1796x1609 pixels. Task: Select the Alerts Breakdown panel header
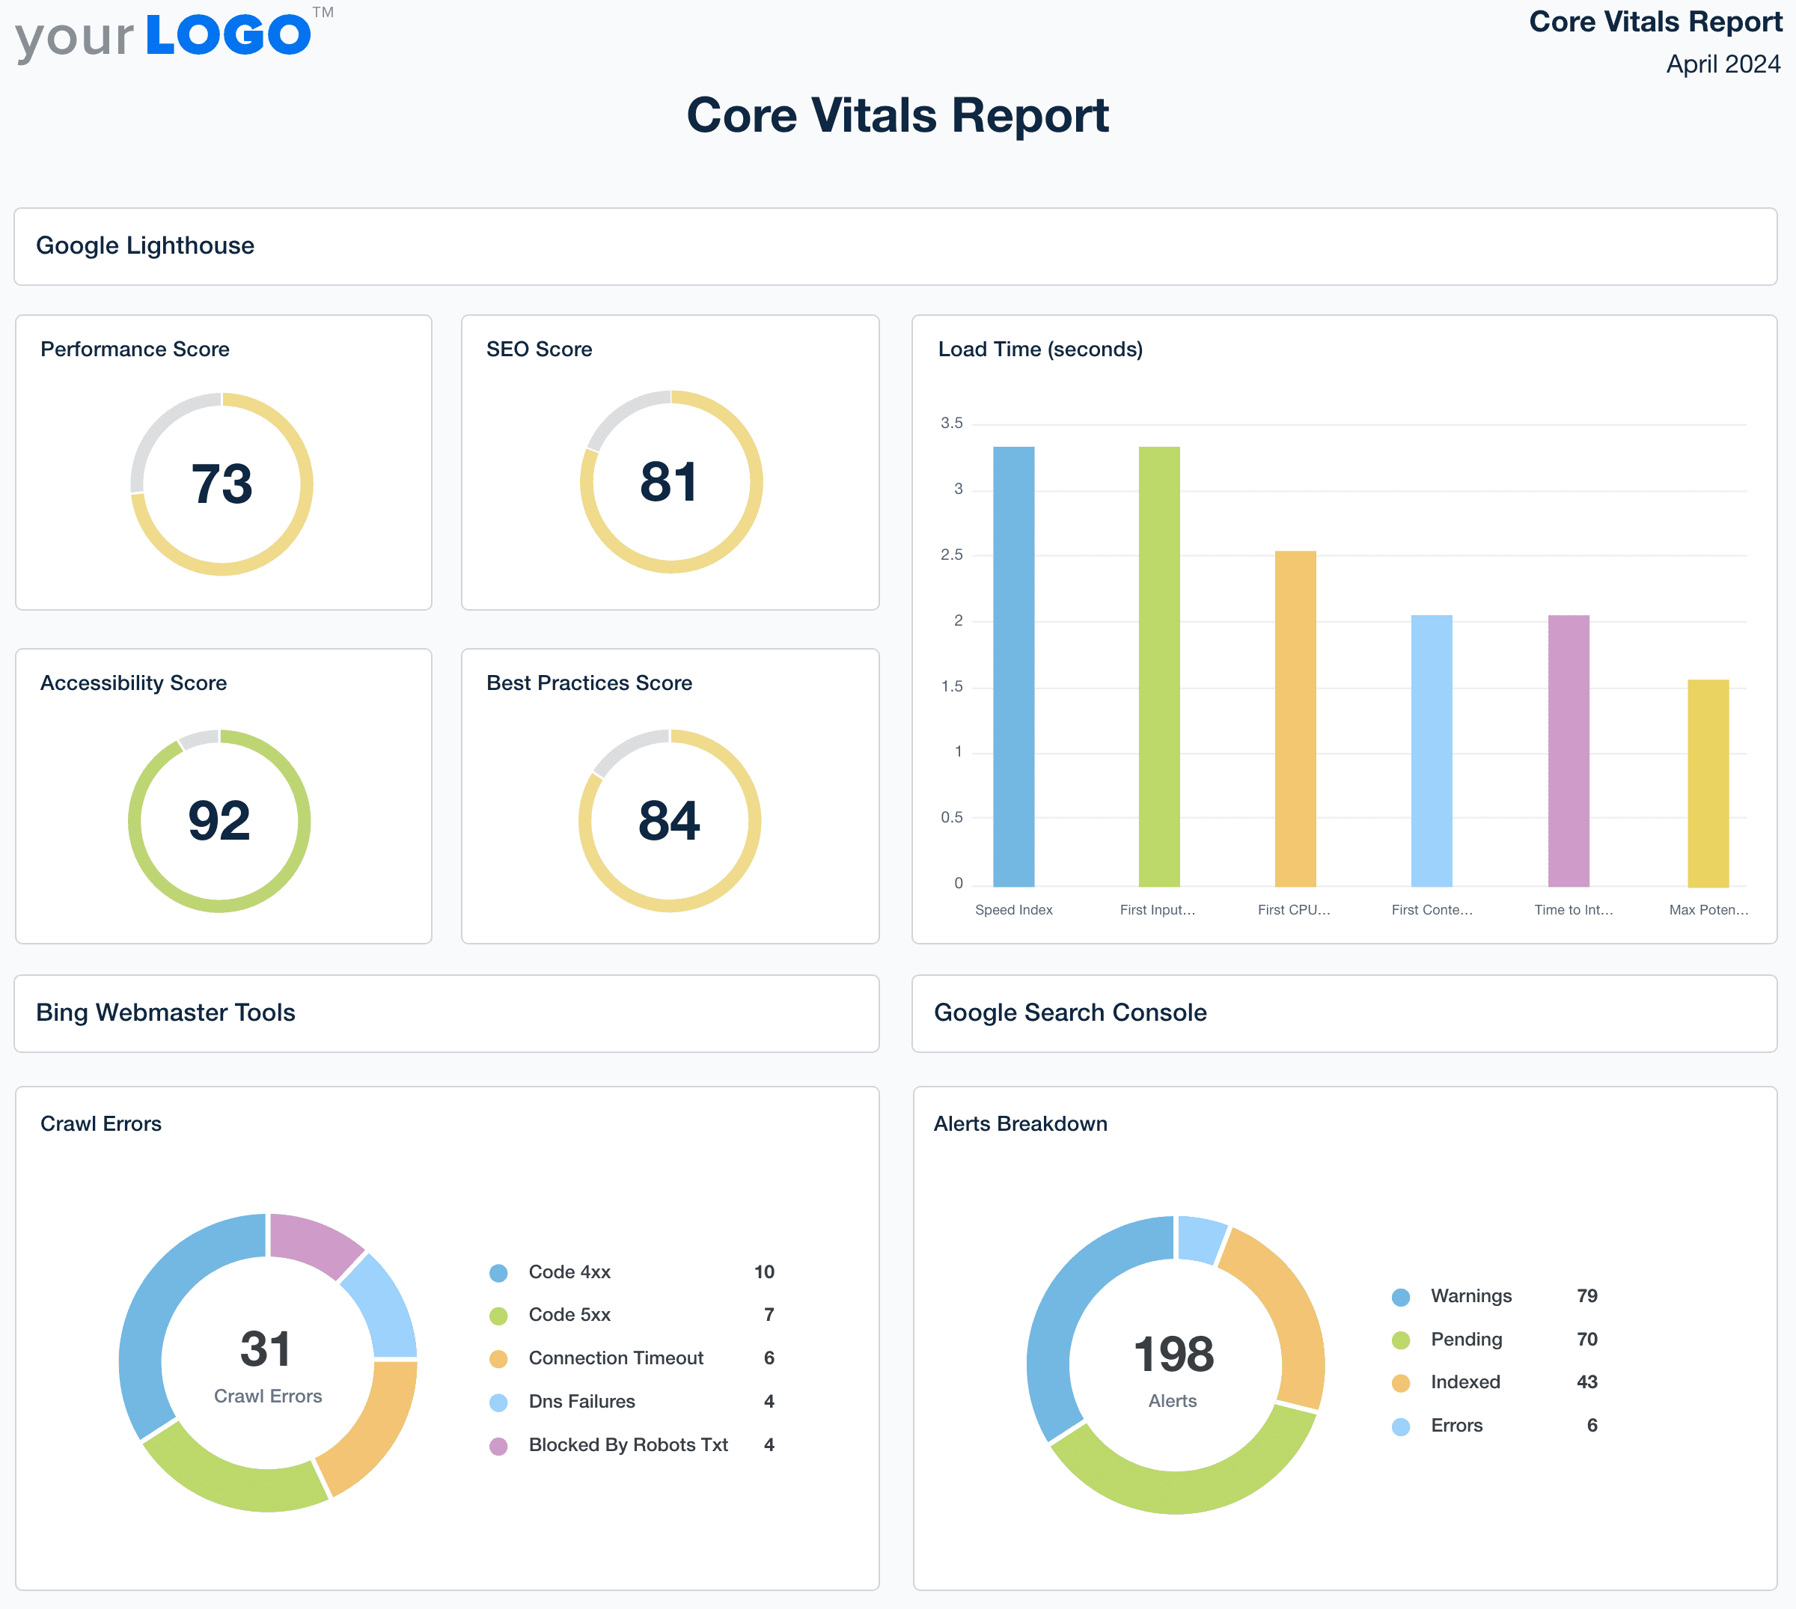click(x=1020, y=1123)
